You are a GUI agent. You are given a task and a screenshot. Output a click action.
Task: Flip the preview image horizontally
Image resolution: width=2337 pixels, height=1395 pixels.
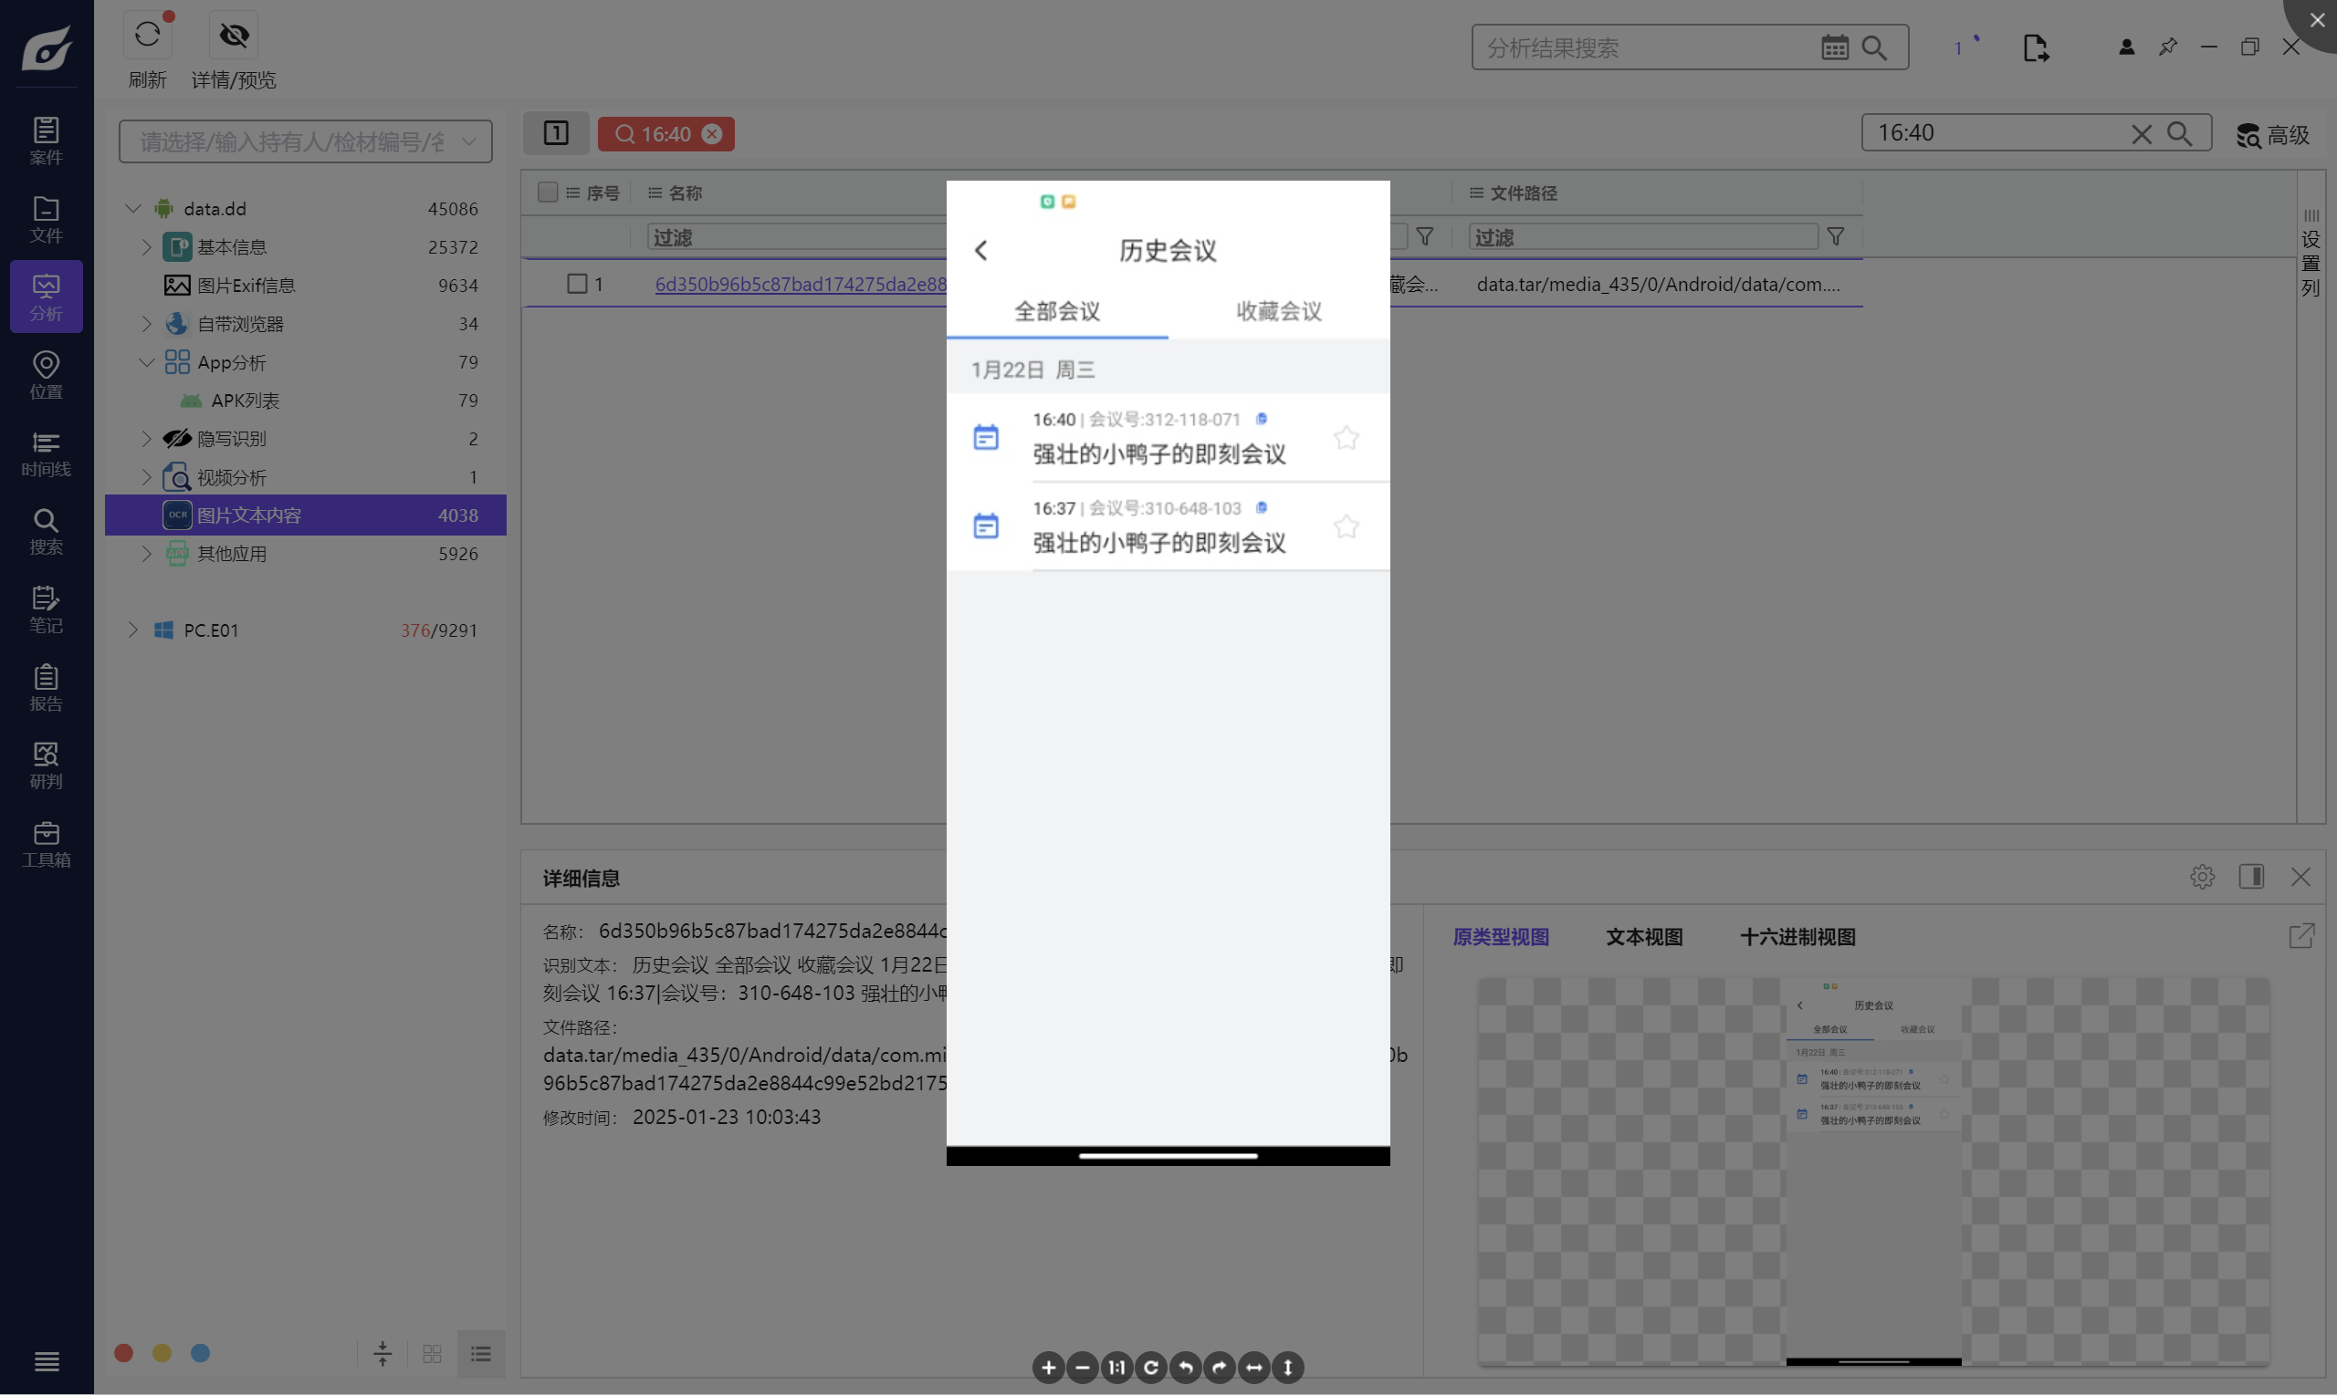tap(1253, 1368)
